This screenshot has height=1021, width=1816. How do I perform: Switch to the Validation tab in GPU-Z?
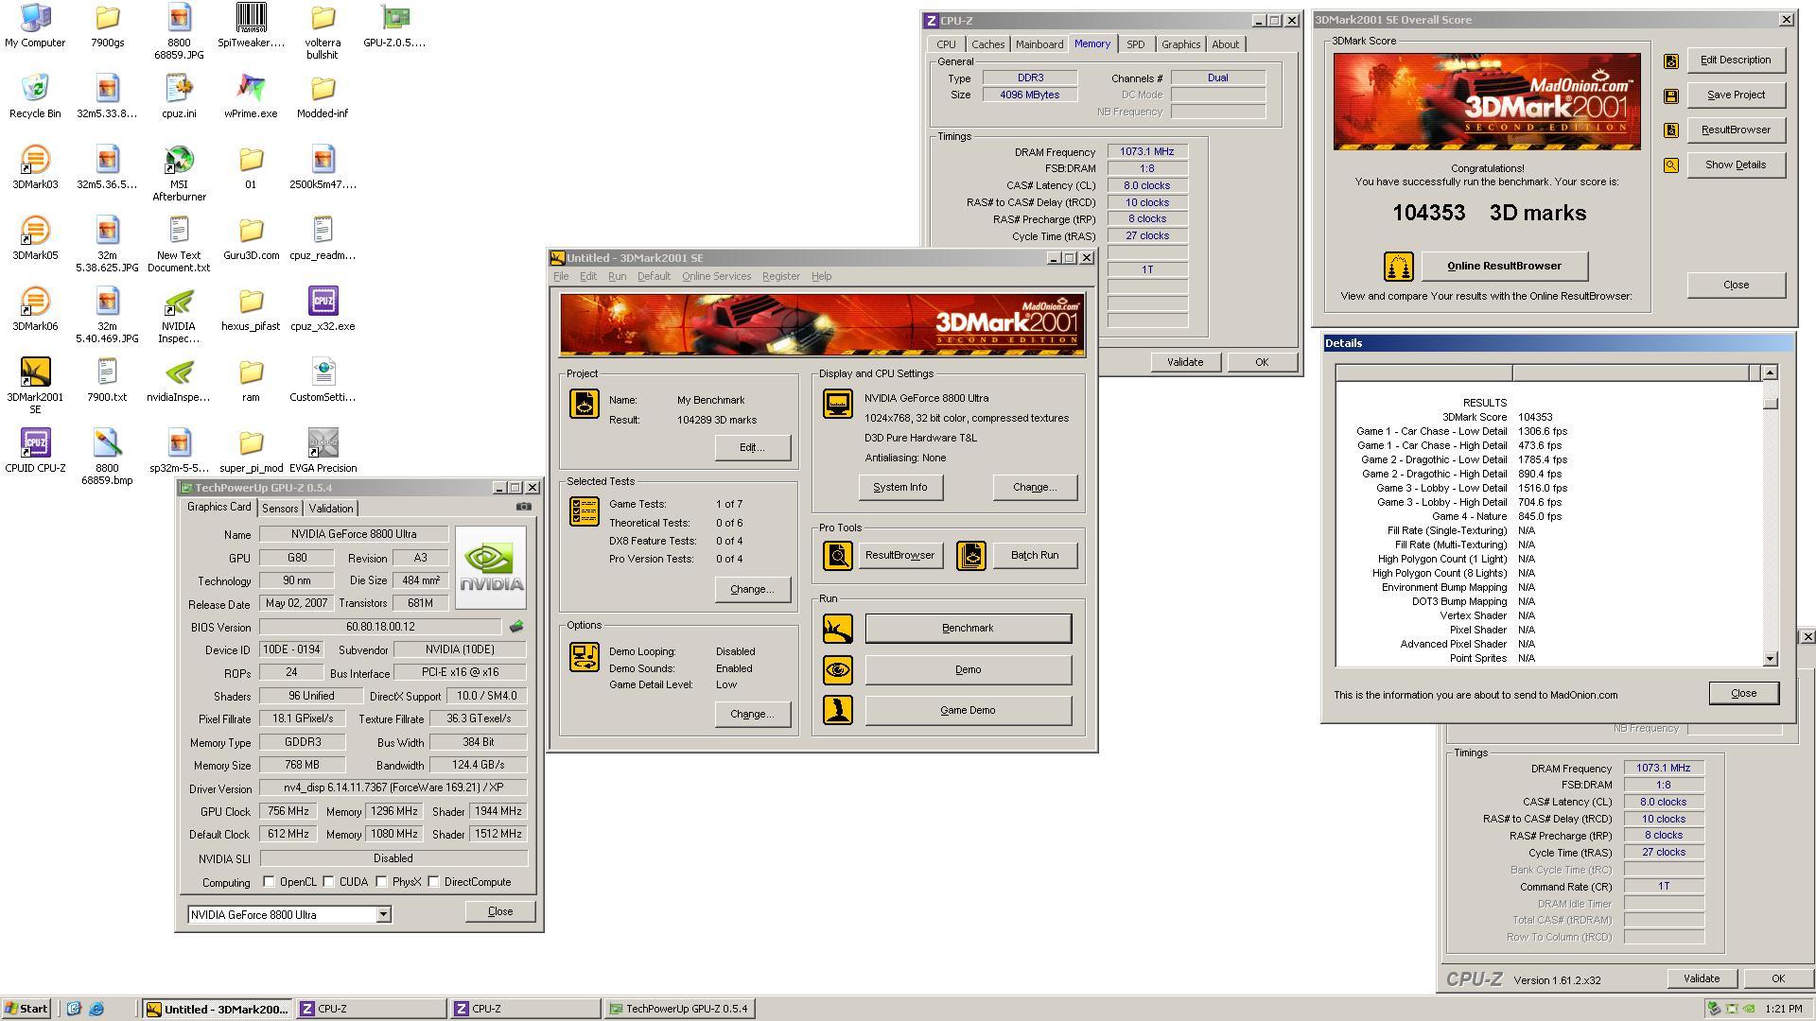click(x=331, y=509)
